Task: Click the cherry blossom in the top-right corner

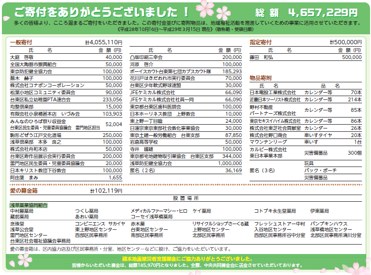Action: click(362, 10)
